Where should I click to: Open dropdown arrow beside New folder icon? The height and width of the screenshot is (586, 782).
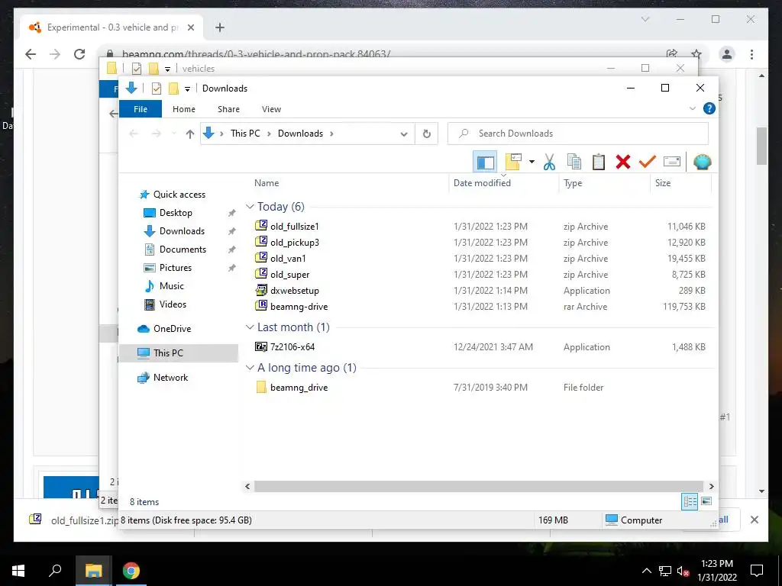click(532, 162)
